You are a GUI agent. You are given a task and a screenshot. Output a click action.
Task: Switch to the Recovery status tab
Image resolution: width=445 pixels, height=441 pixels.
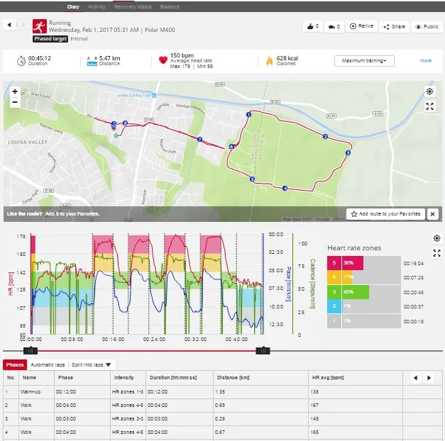(x=134, y=6)
